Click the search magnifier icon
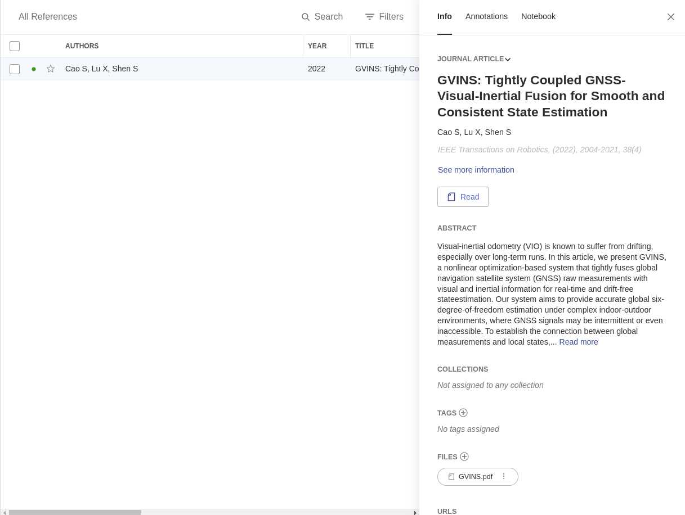685x515 pixels. pyautogui.click(x=306, y=17)
